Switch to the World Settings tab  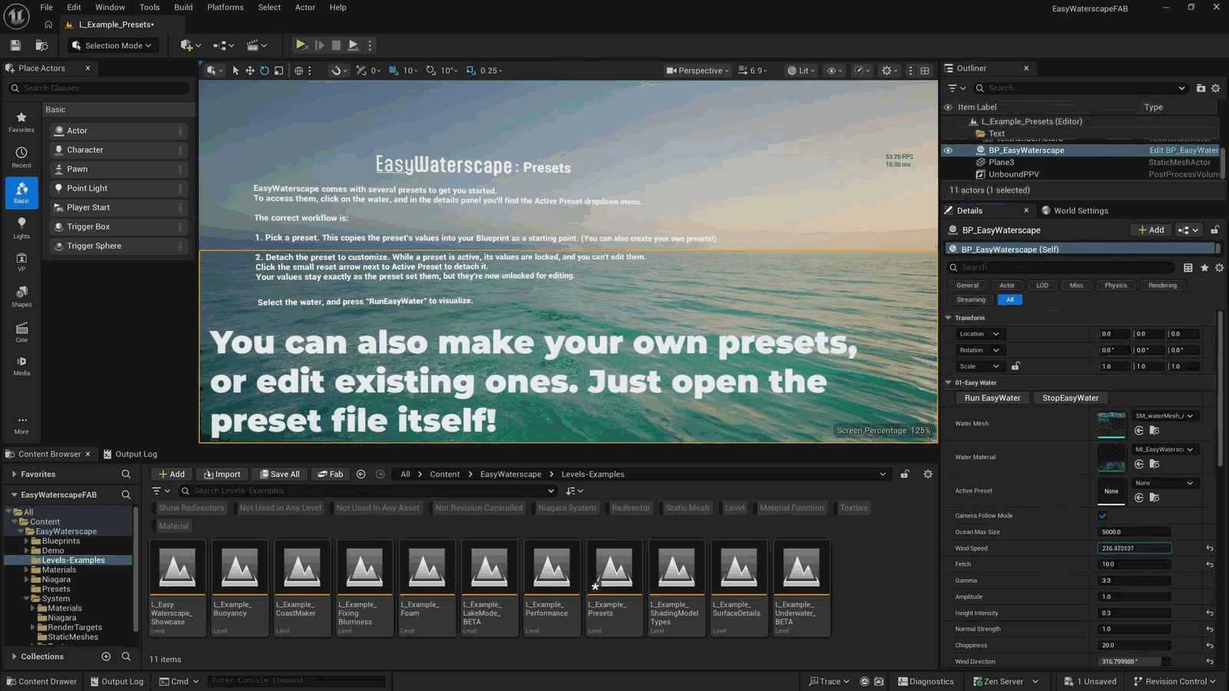point(1075,210)
